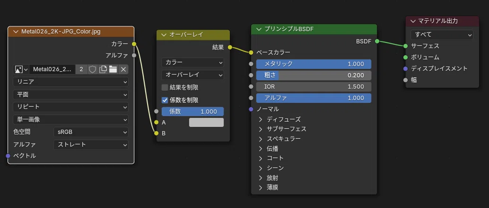Expand the ディフューズ panel
Viewport: 489px width, 208px height.
pyautogui.click(x=261, y=119)
